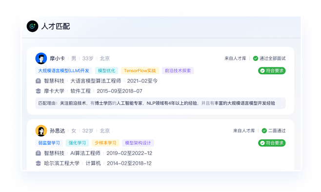This screenshot has width=321, height=192.
Task: Click the green check icon beside 通过全部面试
Action: [256, 58]
